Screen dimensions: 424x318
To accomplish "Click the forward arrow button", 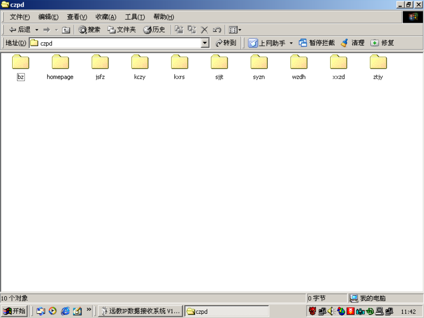I will pyautogui.click(x=47, y=30).
